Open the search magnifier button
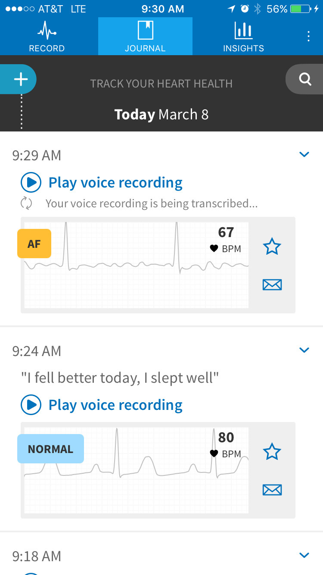This screenshot has height=575, width=323. tap(305, 79)
